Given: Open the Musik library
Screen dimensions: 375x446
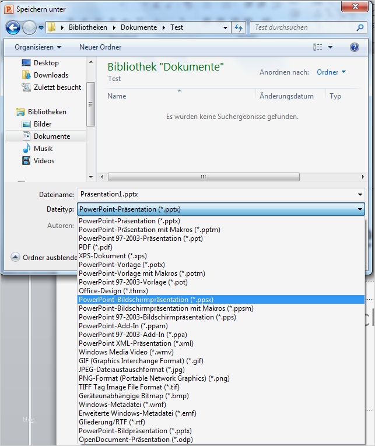Looking at the screenshot, I should pyautogui.click(x=43, y=149).
